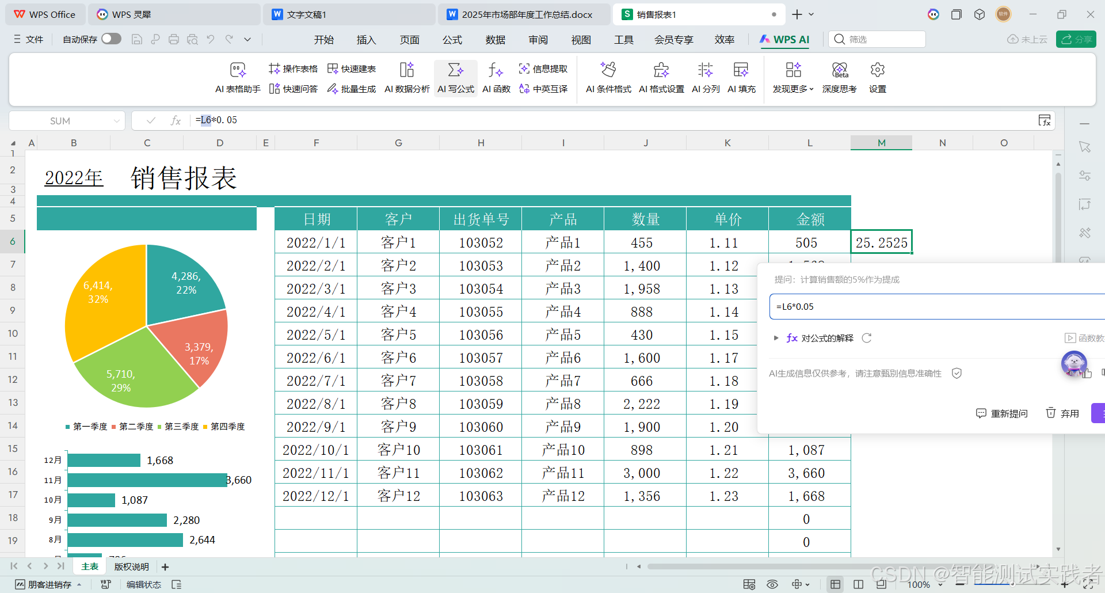The height and width of the screenshot is (593, 1105).
Task: Open AI 表格助手 tool
Action: (238, 78)
